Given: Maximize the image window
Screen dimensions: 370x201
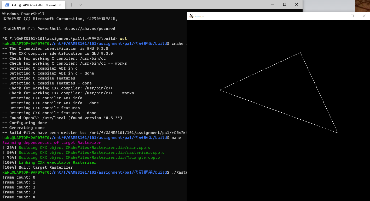Looking at the screenshot, I should (352, 16).
